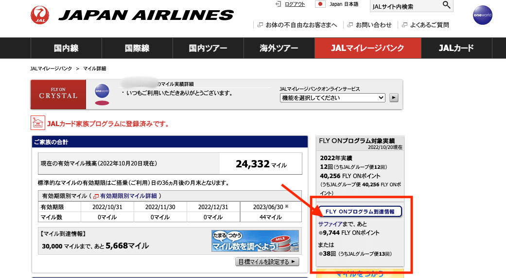Click the go arrow beside the service dropdown
Screen dimensions: 506x278
(394, 98)
